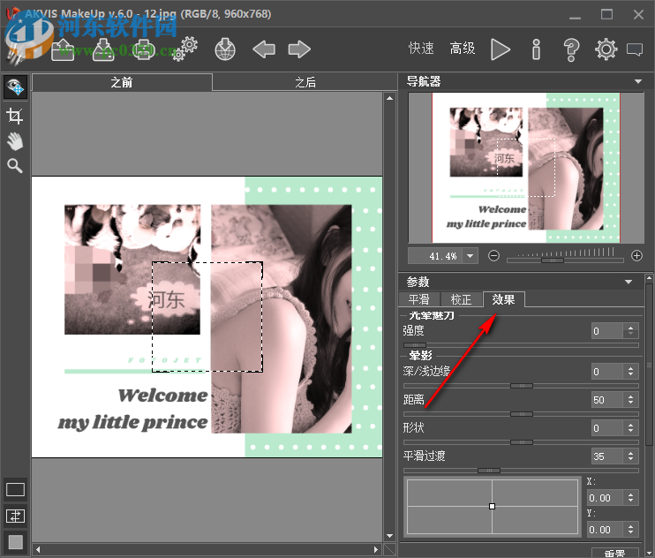Print image toolbar icon

[144, 50]
